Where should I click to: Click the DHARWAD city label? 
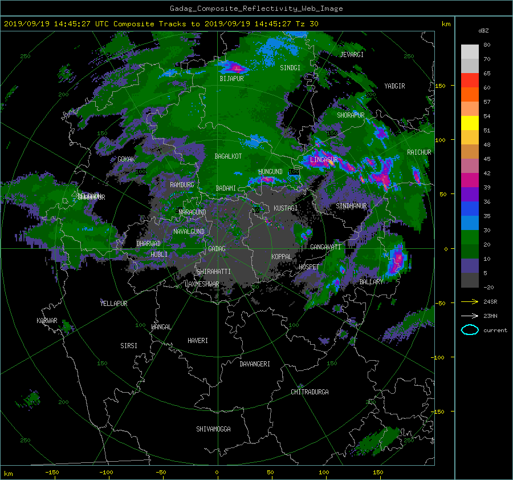148,244
